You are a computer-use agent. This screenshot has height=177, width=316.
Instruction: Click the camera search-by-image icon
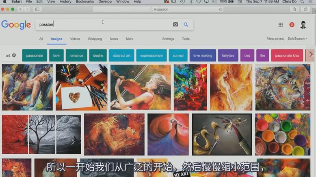coord(175,25)
